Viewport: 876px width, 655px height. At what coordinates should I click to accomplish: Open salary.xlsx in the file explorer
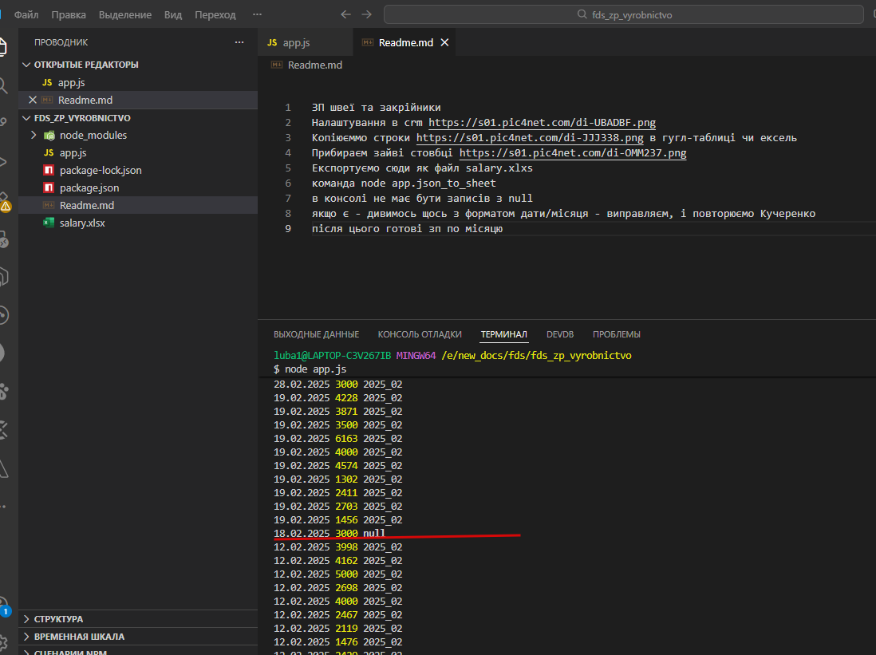[81, 223]
